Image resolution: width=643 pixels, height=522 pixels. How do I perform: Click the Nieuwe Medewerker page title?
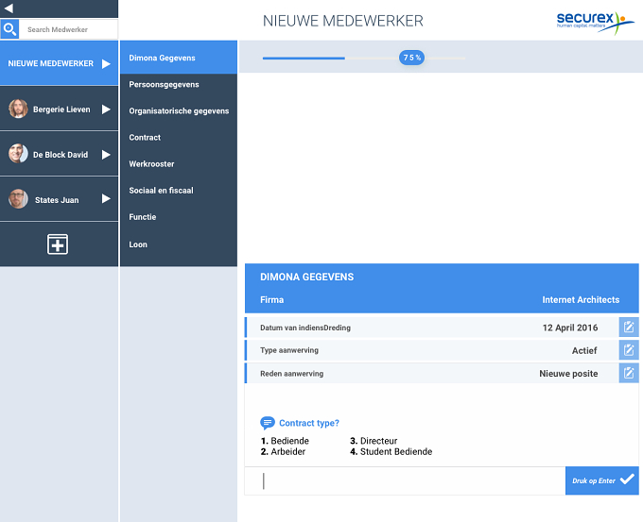[343, 21]
